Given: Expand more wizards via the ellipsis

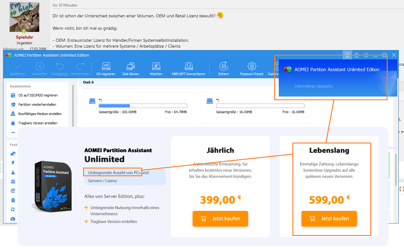Looking at the screenshot, I should (x=13, y=132).
